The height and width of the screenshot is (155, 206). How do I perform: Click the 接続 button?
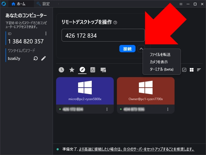(x=127, y=49)
